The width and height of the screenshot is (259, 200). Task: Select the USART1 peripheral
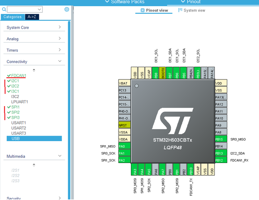tap(18, 123)
